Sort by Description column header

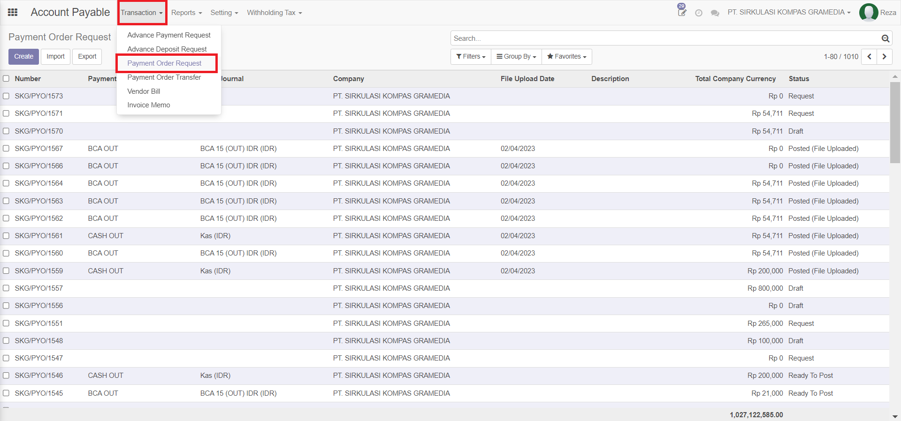point(610,79)
